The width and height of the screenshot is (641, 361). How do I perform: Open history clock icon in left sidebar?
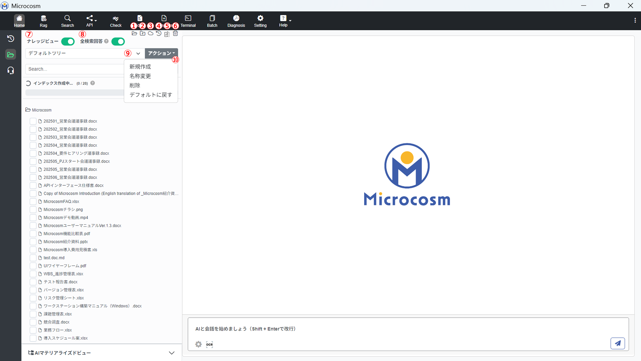11,38
